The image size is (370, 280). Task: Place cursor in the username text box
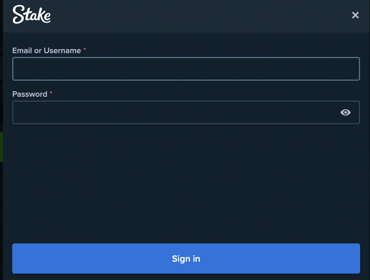click(186, 69)
